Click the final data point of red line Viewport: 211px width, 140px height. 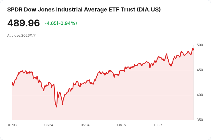pos(194,50)
